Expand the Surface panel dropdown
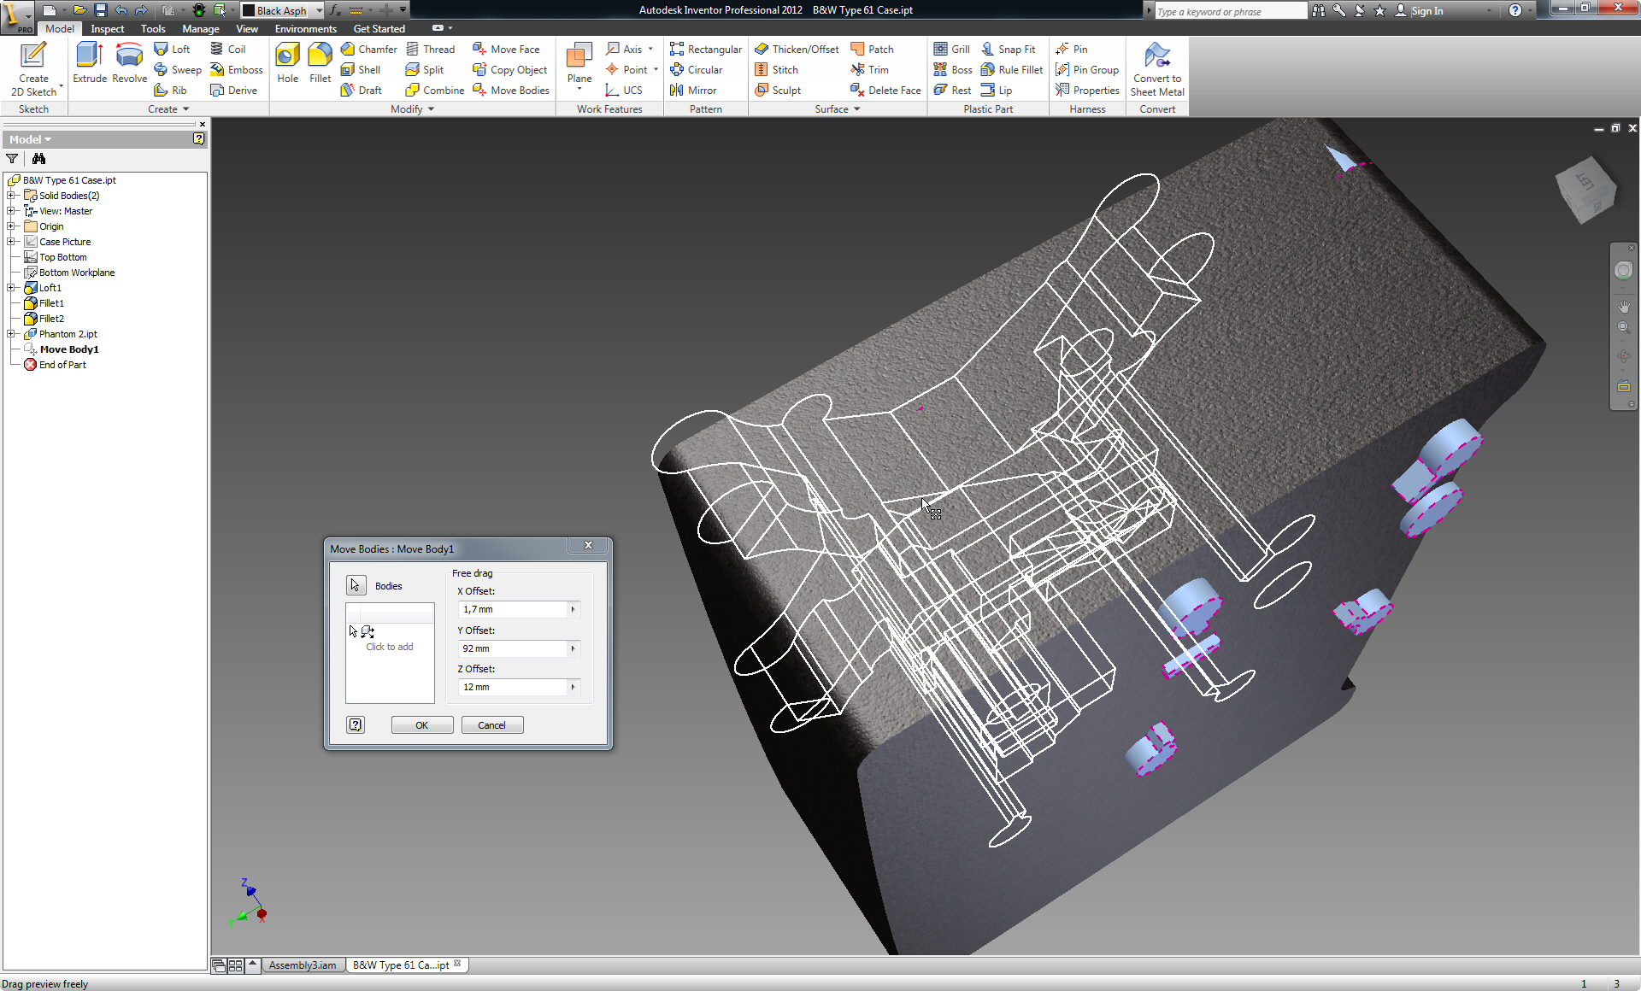This screenshot has height=991, width=1641. tap(838, 109)
